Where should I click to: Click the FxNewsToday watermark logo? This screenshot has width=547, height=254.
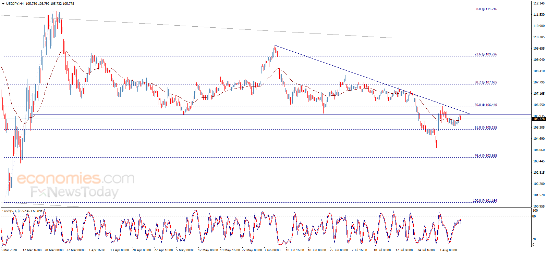(x=74, y=192)
